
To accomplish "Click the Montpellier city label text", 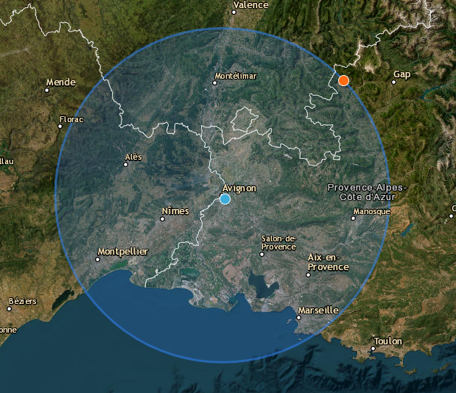I will [122, 252].
